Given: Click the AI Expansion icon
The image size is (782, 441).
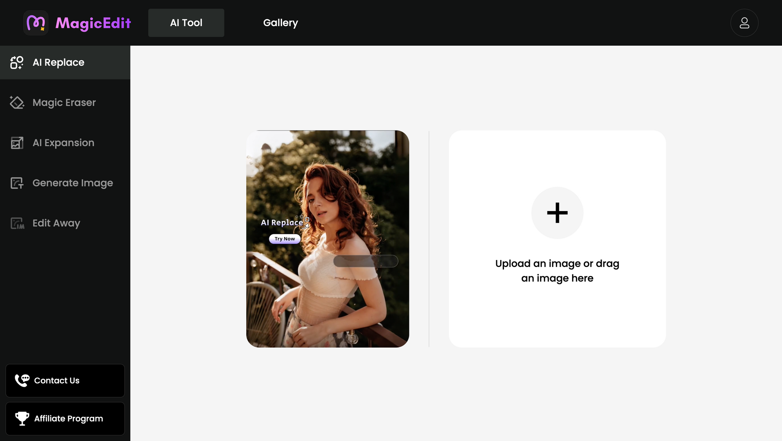Looking at the screenshot, I should click(17, 143).
